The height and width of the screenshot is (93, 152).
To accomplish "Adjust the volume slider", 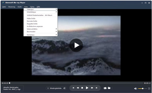I will click(142, 88).
